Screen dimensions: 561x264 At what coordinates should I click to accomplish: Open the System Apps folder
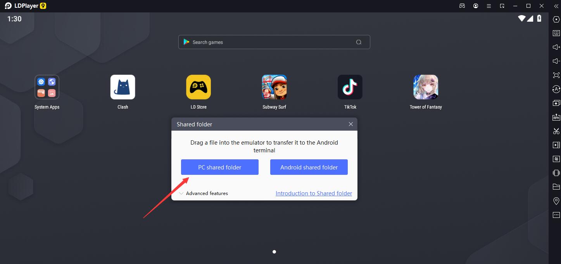point(47,87)
